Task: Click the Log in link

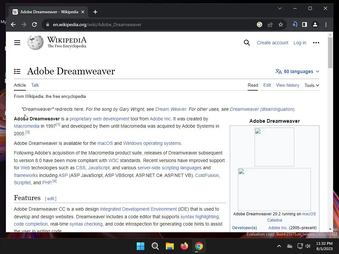Action: (x=300, y=43)
